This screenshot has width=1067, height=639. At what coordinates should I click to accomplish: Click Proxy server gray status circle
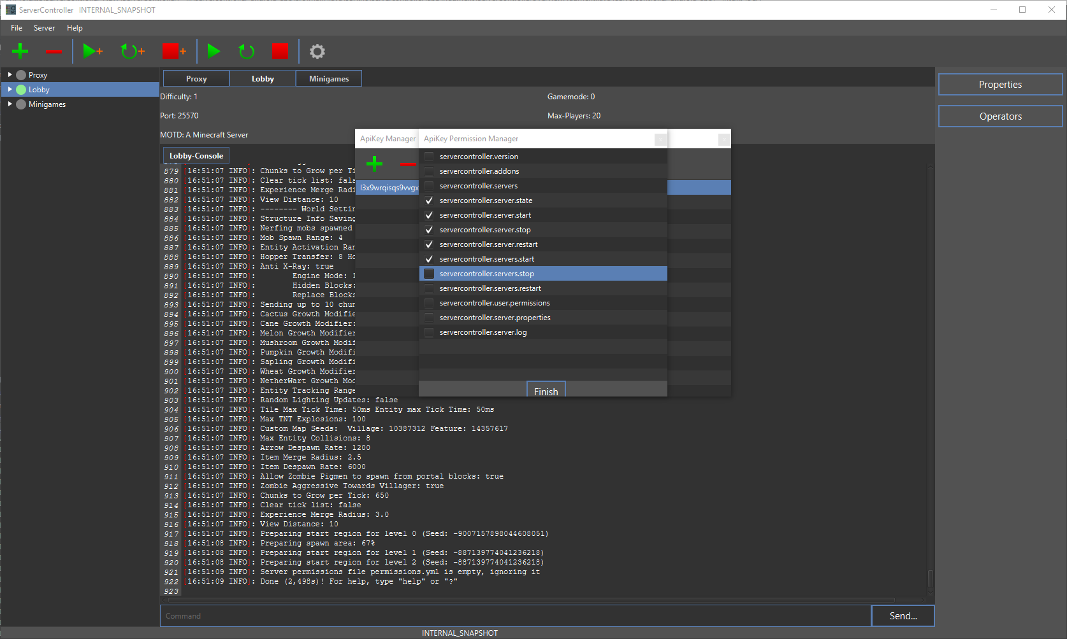coord(21,75)
